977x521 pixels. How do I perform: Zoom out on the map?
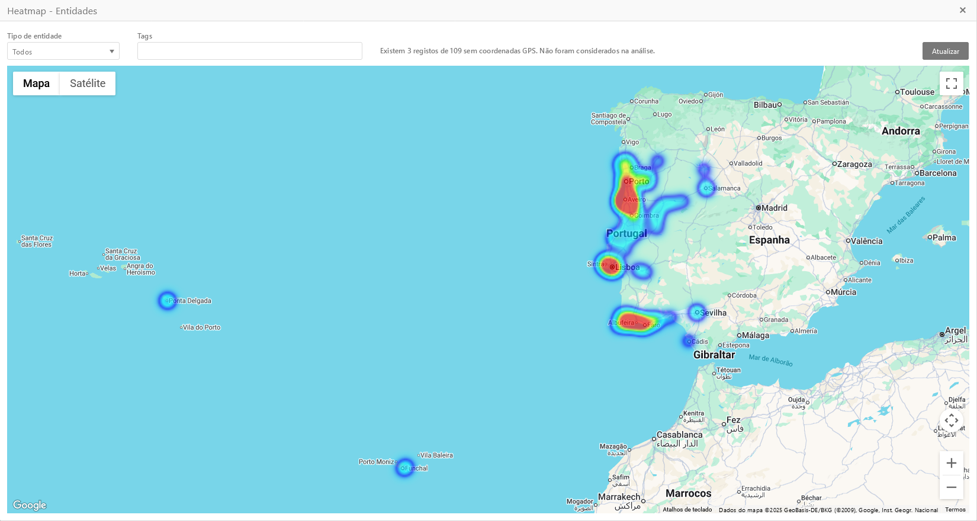click(x=951, y=487)
